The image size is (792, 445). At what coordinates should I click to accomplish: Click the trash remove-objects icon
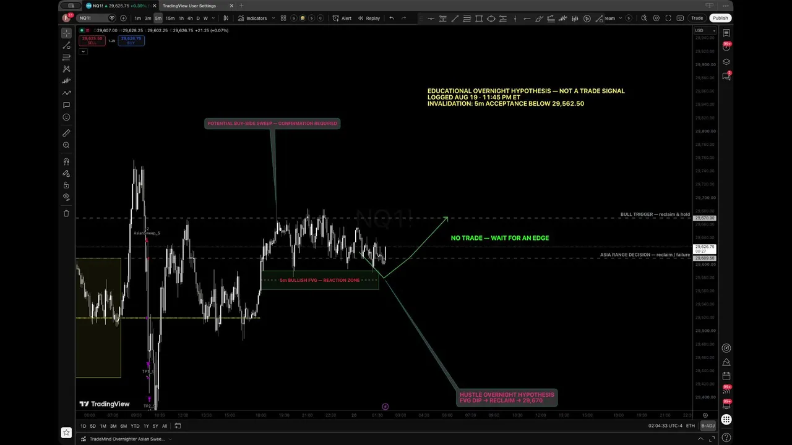(66, 213)
